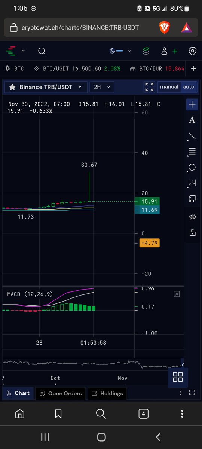Click the 15.91 current price tag
The height and width of the screenshot is (449, 202).
(x=149, y=201)
